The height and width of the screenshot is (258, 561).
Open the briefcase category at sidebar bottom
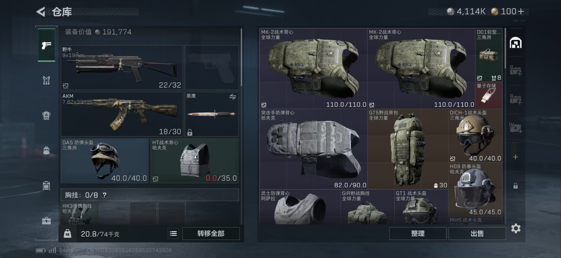(46, 221)
